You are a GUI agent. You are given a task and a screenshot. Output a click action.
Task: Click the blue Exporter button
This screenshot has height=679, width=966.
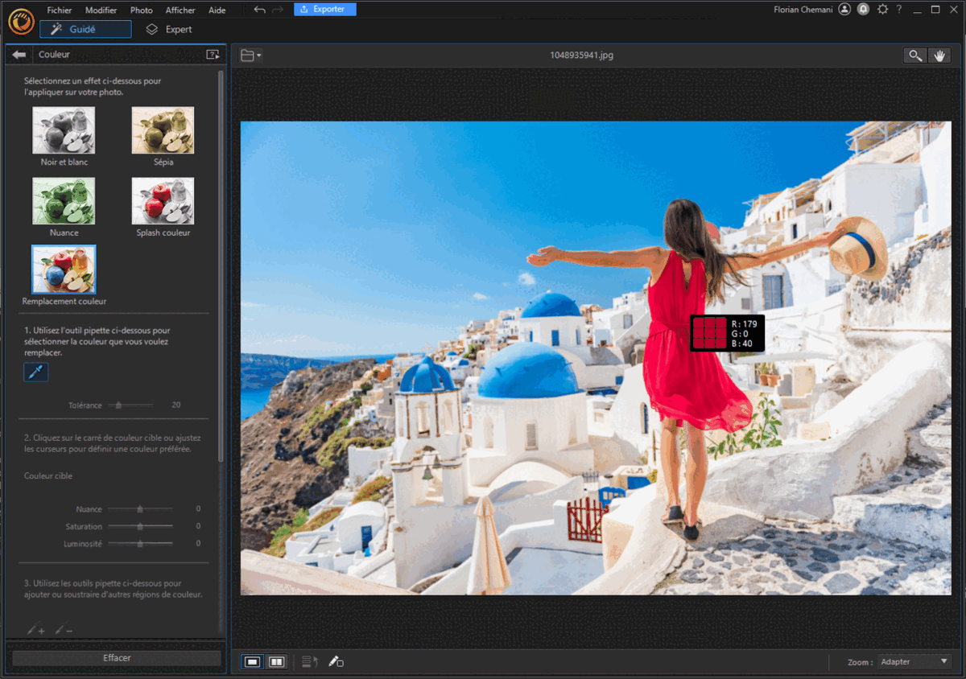click(x=324, y=9)
